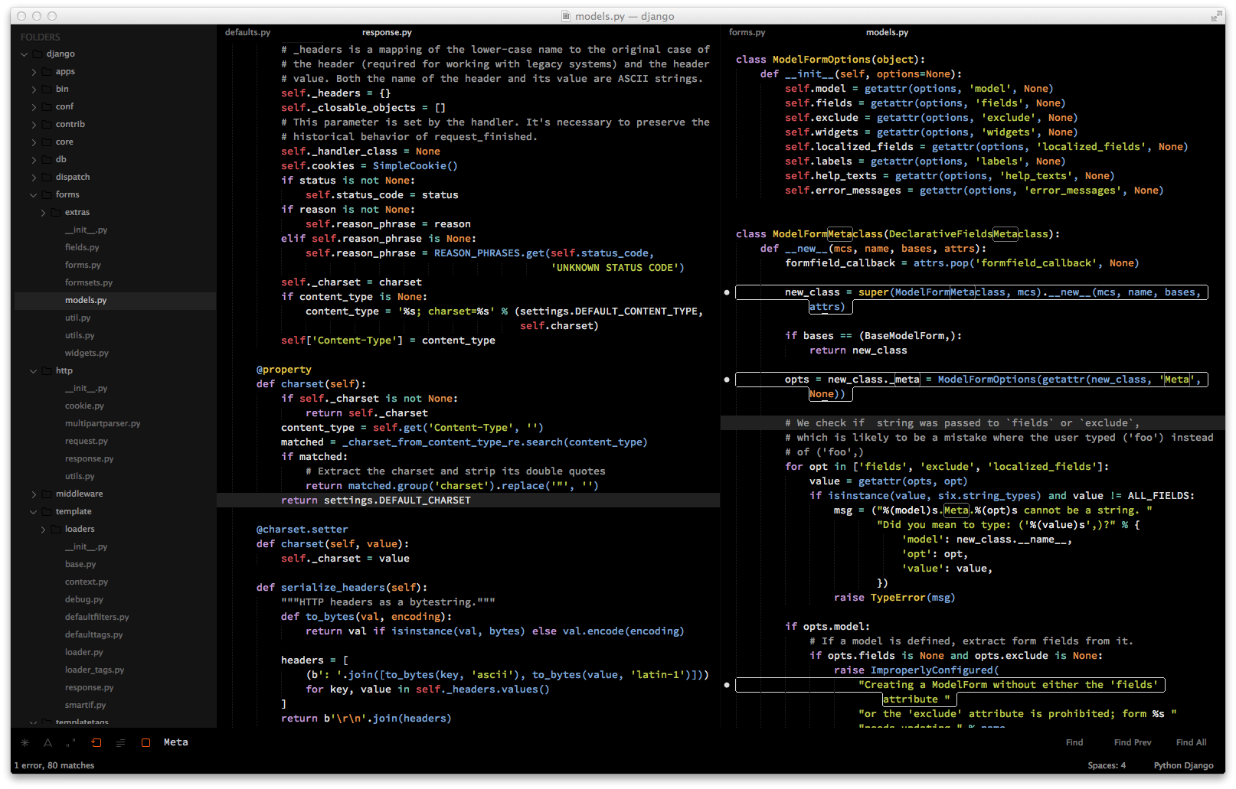Image resolution: width=1236 pixels, height=789 pixels.
Task: Open util.py in the forms folder
Action: tap(77, 318)
